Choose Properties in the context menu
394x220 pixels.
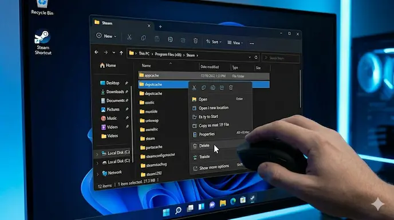click(x=221, y=134)
